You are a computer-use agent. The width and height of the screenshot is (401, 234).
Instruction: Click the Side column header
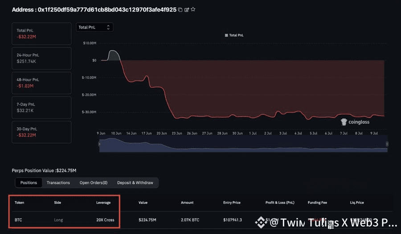tap(57, 202)
